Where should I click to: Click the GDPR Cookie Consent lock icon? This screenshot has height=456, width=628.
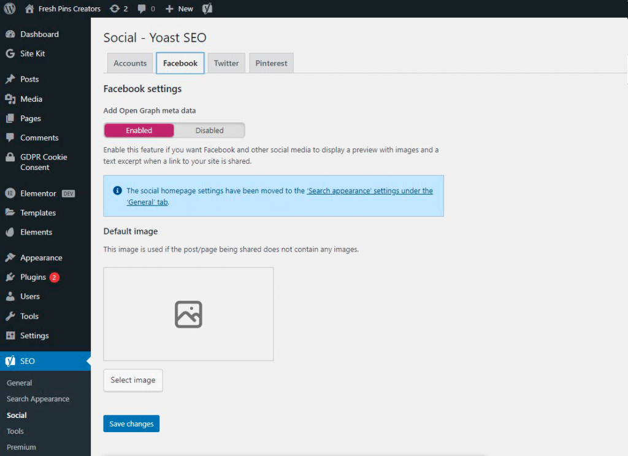point(10,157)
